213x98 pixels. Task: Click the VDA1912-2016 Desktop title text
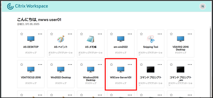tap(181, 48)
